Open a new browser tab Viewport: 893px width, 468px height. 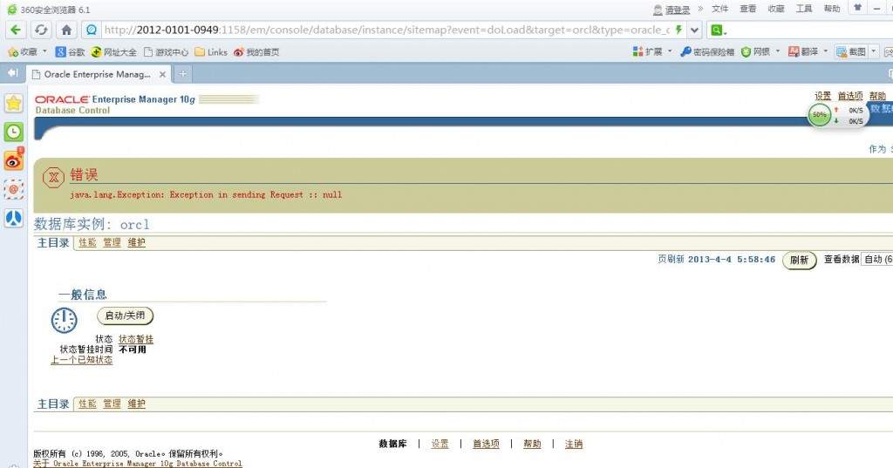[x=183, y=74]
